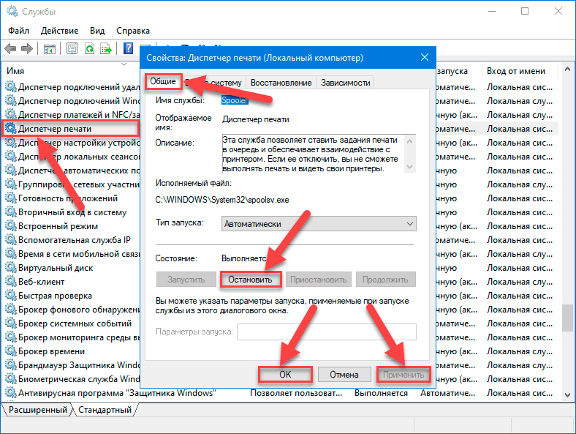Viewport: 576px width, 434px height.
Task: Click gear icon beside Веб-клиент
Action: pos(11,281)
